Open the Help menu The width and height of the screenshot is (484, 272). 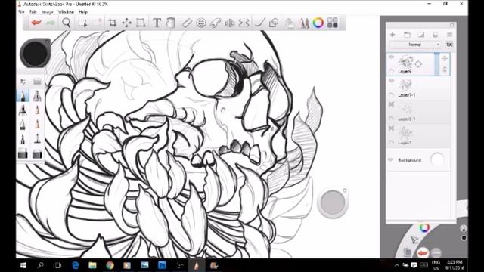[83, 12]
